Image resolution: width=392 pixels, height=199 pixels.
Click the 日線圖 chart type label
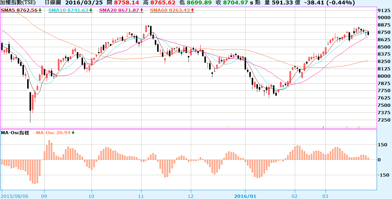click(x=53, y=3)
